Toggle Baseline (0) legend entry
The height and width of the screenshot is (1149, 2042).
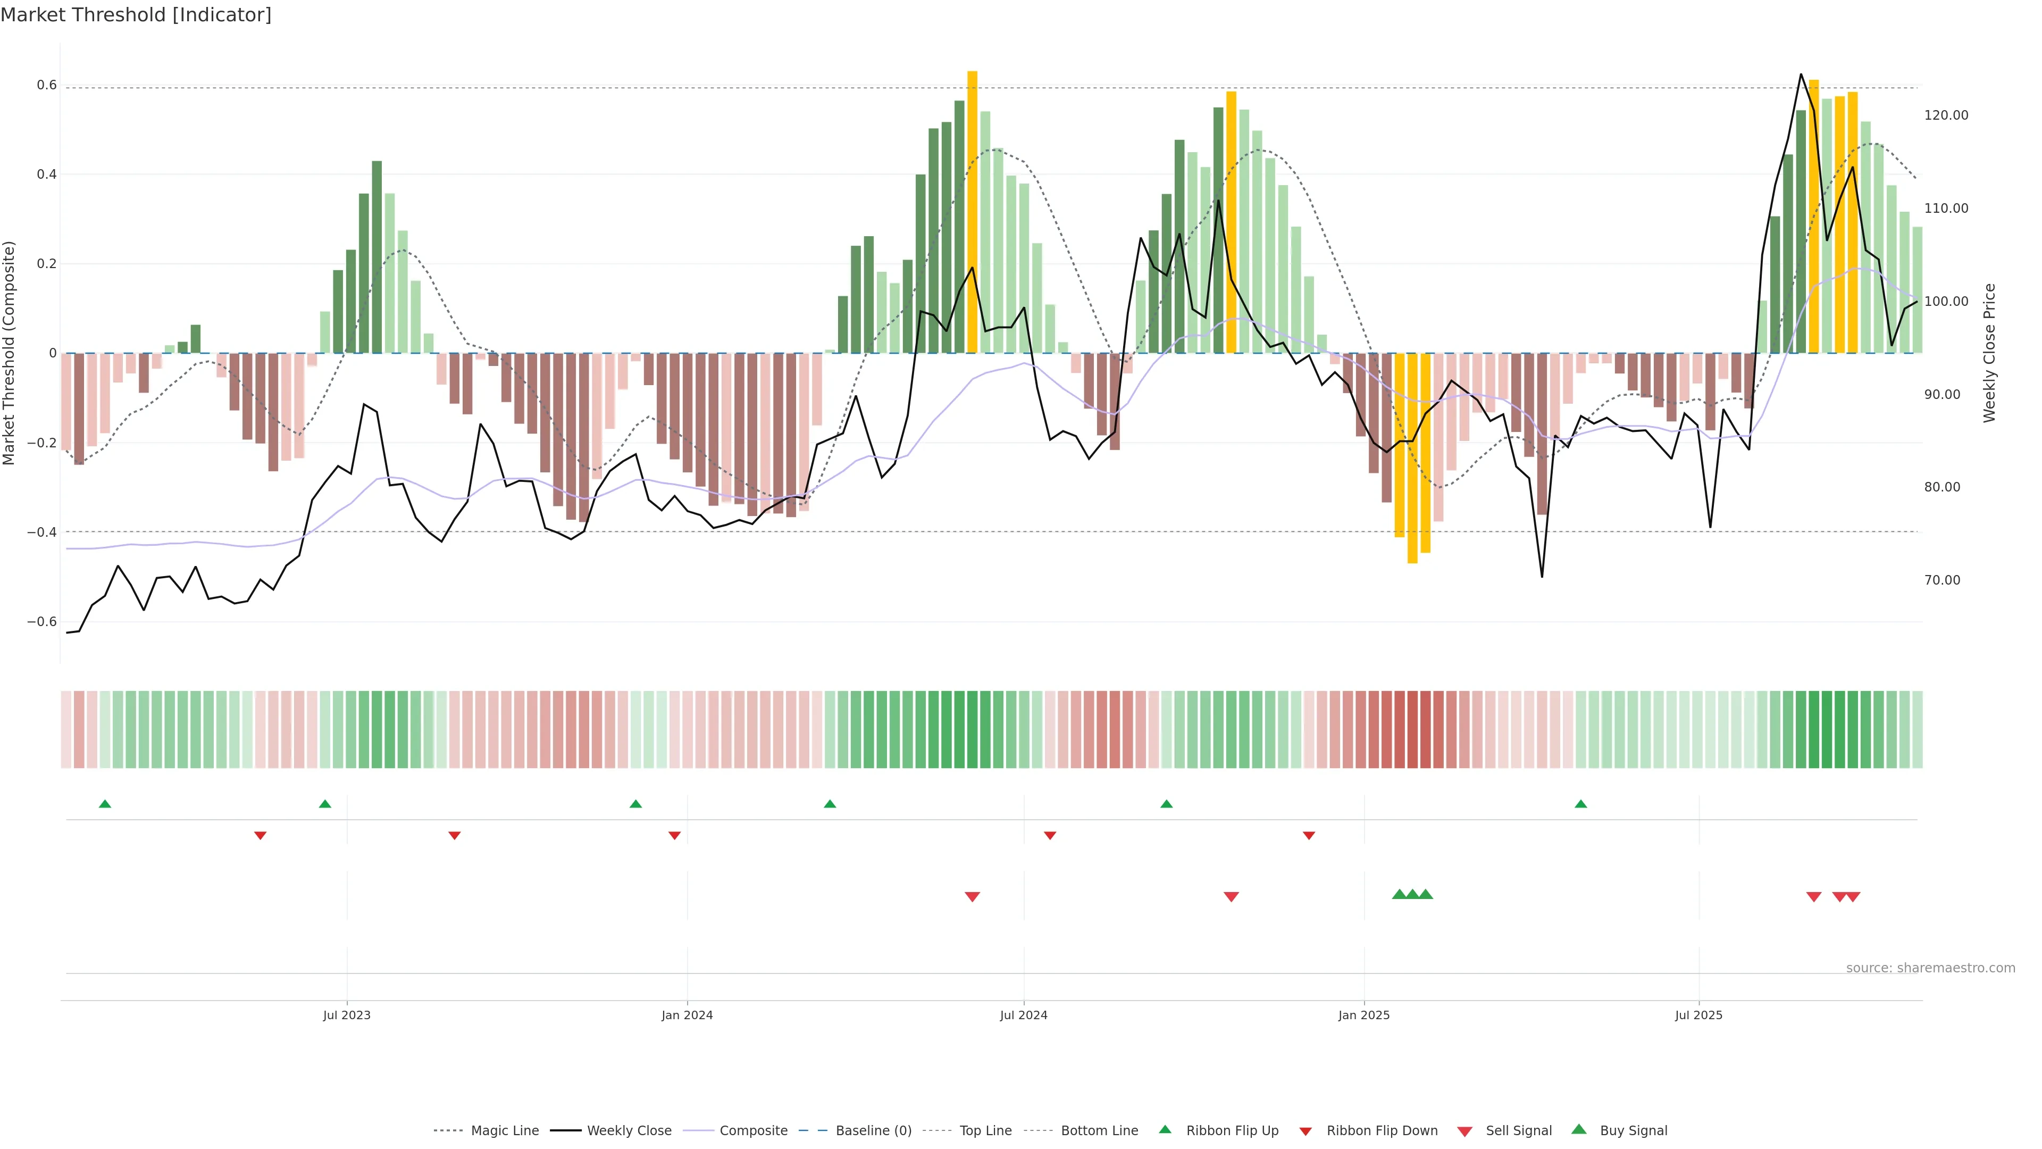[874, 1131]
